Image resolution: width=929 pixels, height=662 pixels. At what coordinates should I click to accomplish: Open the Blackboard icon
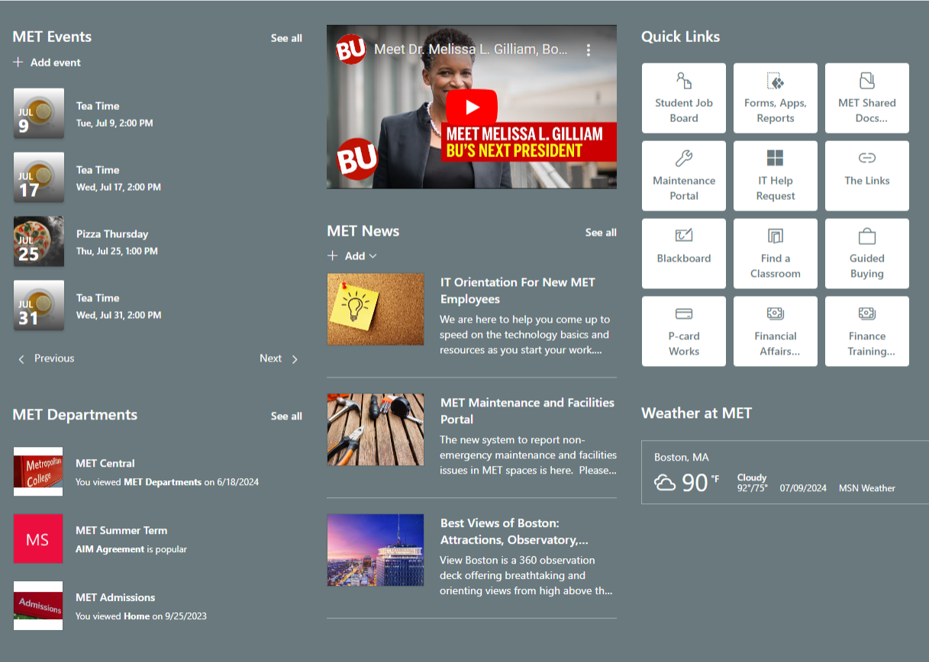coord(684,236)
